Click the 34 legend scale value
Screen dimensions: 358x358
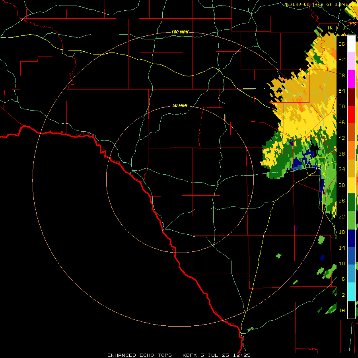342,169
